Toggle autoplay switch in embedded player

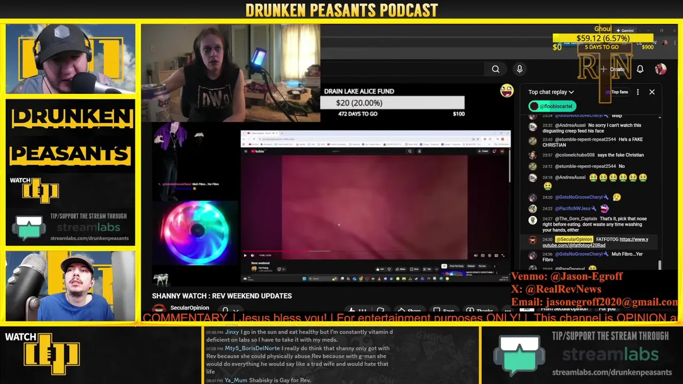[x=475, y=255]
